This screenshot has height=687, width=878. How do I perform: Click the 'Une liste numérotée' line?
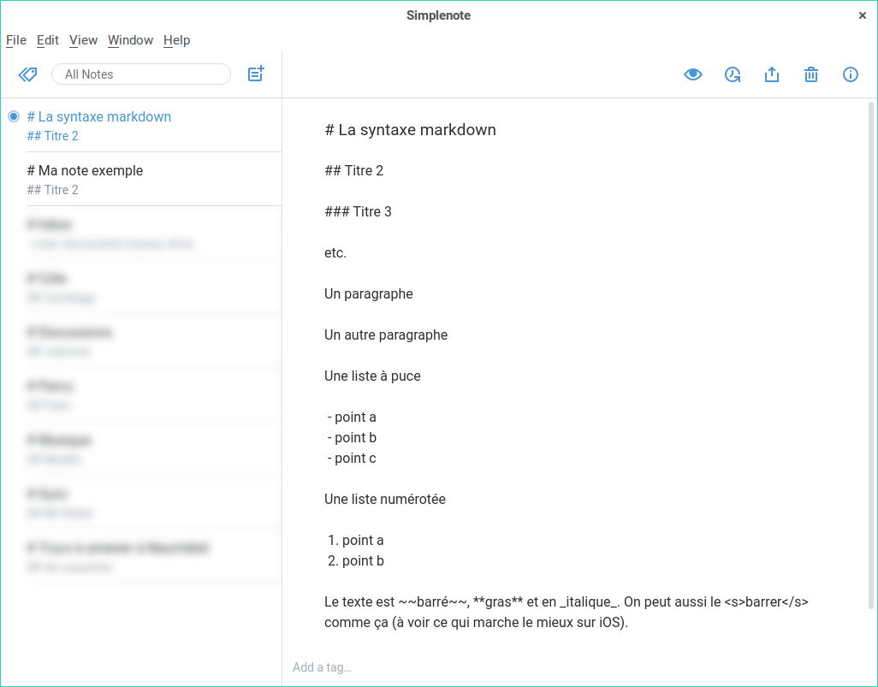[x=385, y=499]
